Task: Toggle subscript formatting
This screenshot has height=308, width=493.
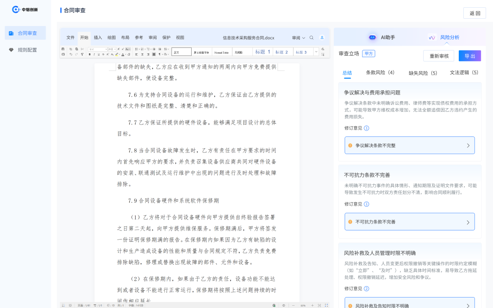Action: (x=112, y=54)
